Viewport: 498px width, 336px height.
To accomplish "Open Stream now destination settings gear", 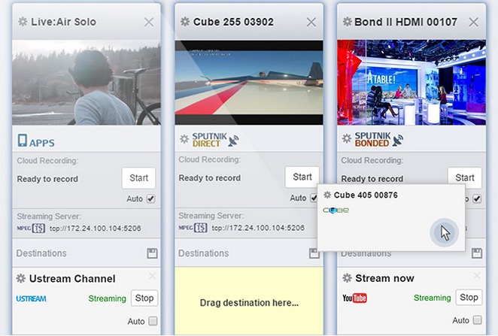I will (347, 279).
